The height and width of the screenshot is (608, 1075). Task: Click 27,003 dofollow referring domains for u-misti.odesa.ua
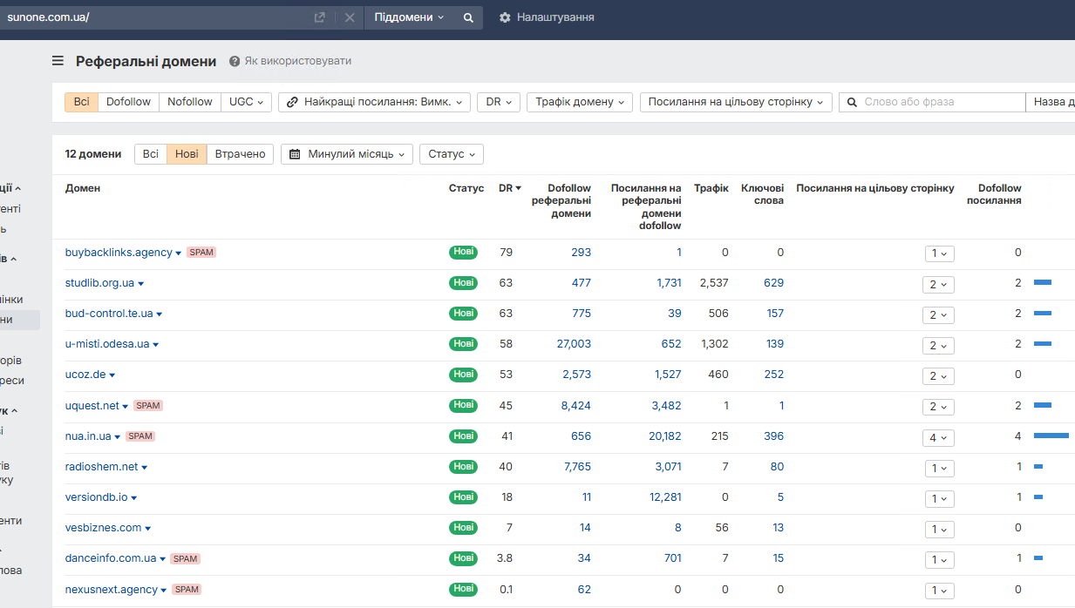pos(574,344)
